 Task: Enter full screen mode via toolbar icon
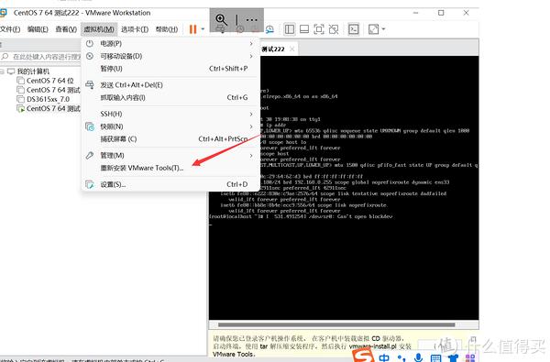[319, 29]
